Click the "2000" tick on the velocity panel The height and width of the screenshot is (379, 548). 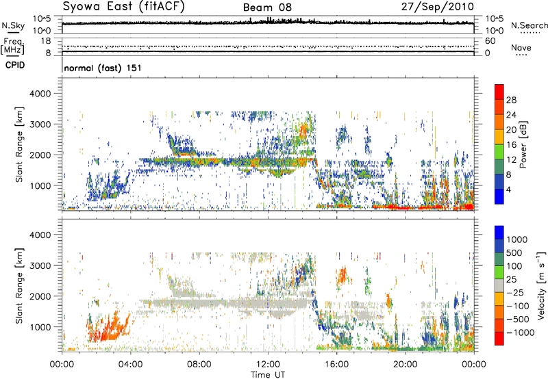(x=40, y=296)
